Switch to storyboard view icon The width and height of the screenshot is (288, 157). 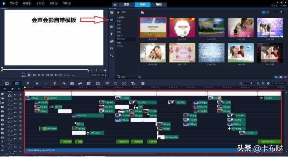7,83
